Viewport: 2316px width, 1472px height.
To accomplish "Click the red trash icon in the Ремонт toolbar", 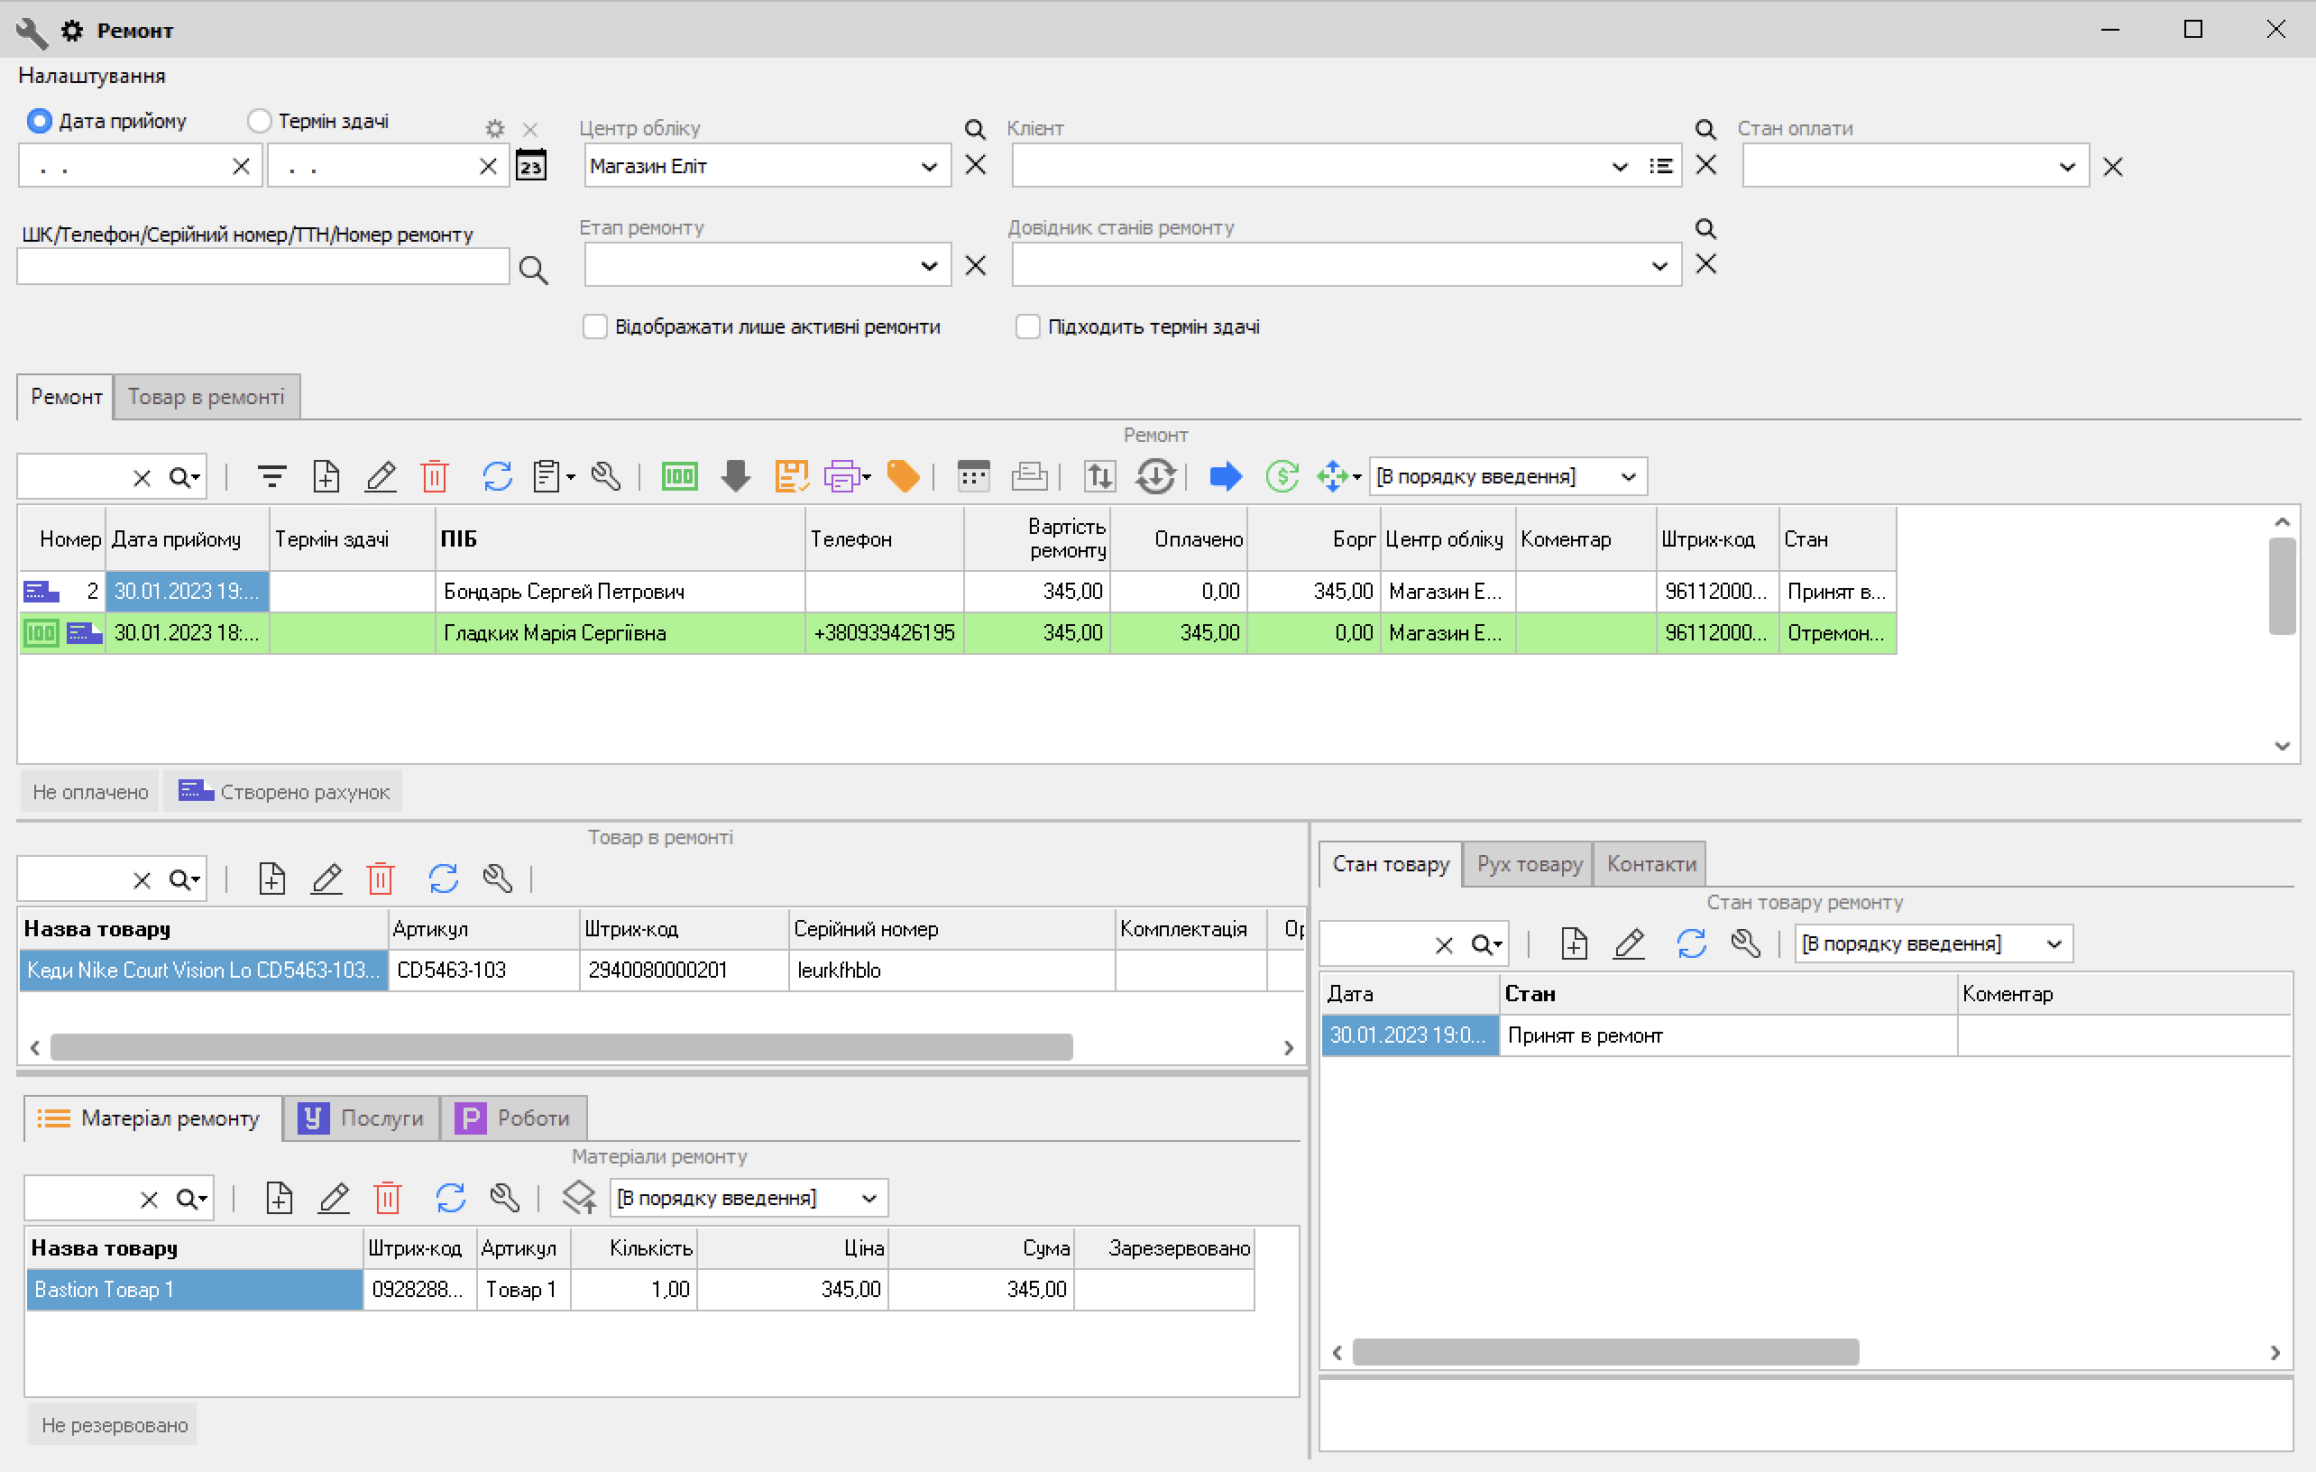I will click(435, 476).
